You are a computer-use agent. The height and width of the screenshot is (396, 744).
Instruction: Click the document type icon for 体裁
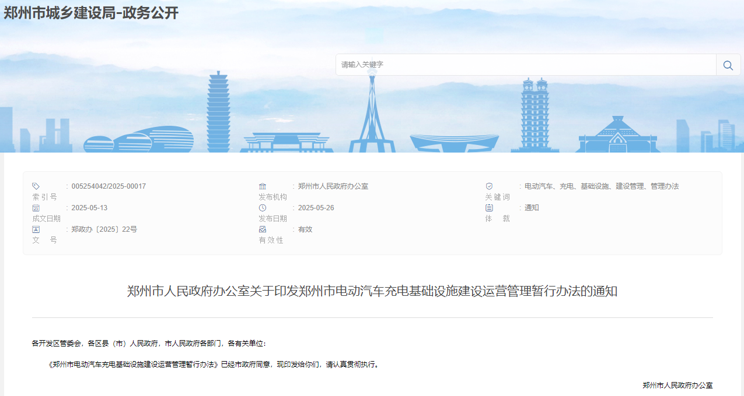coord(489,208)
